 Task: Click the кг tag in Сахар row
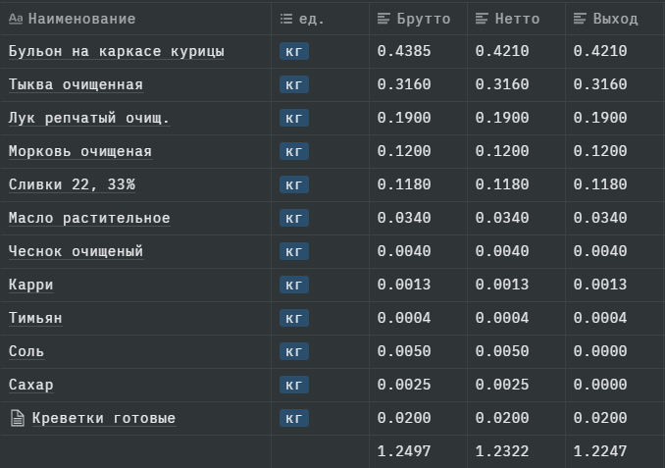point(294,385)
